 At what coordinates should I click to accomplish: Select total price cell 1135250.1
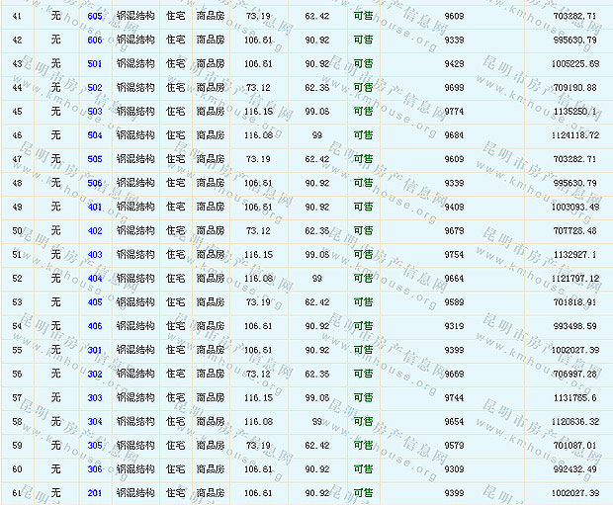pyautogui.click(x=575, y=113)
